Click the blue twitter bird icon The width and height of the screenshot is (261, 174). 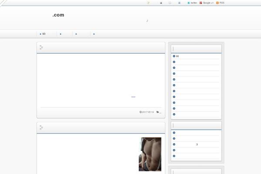click(x=189, y=3)
